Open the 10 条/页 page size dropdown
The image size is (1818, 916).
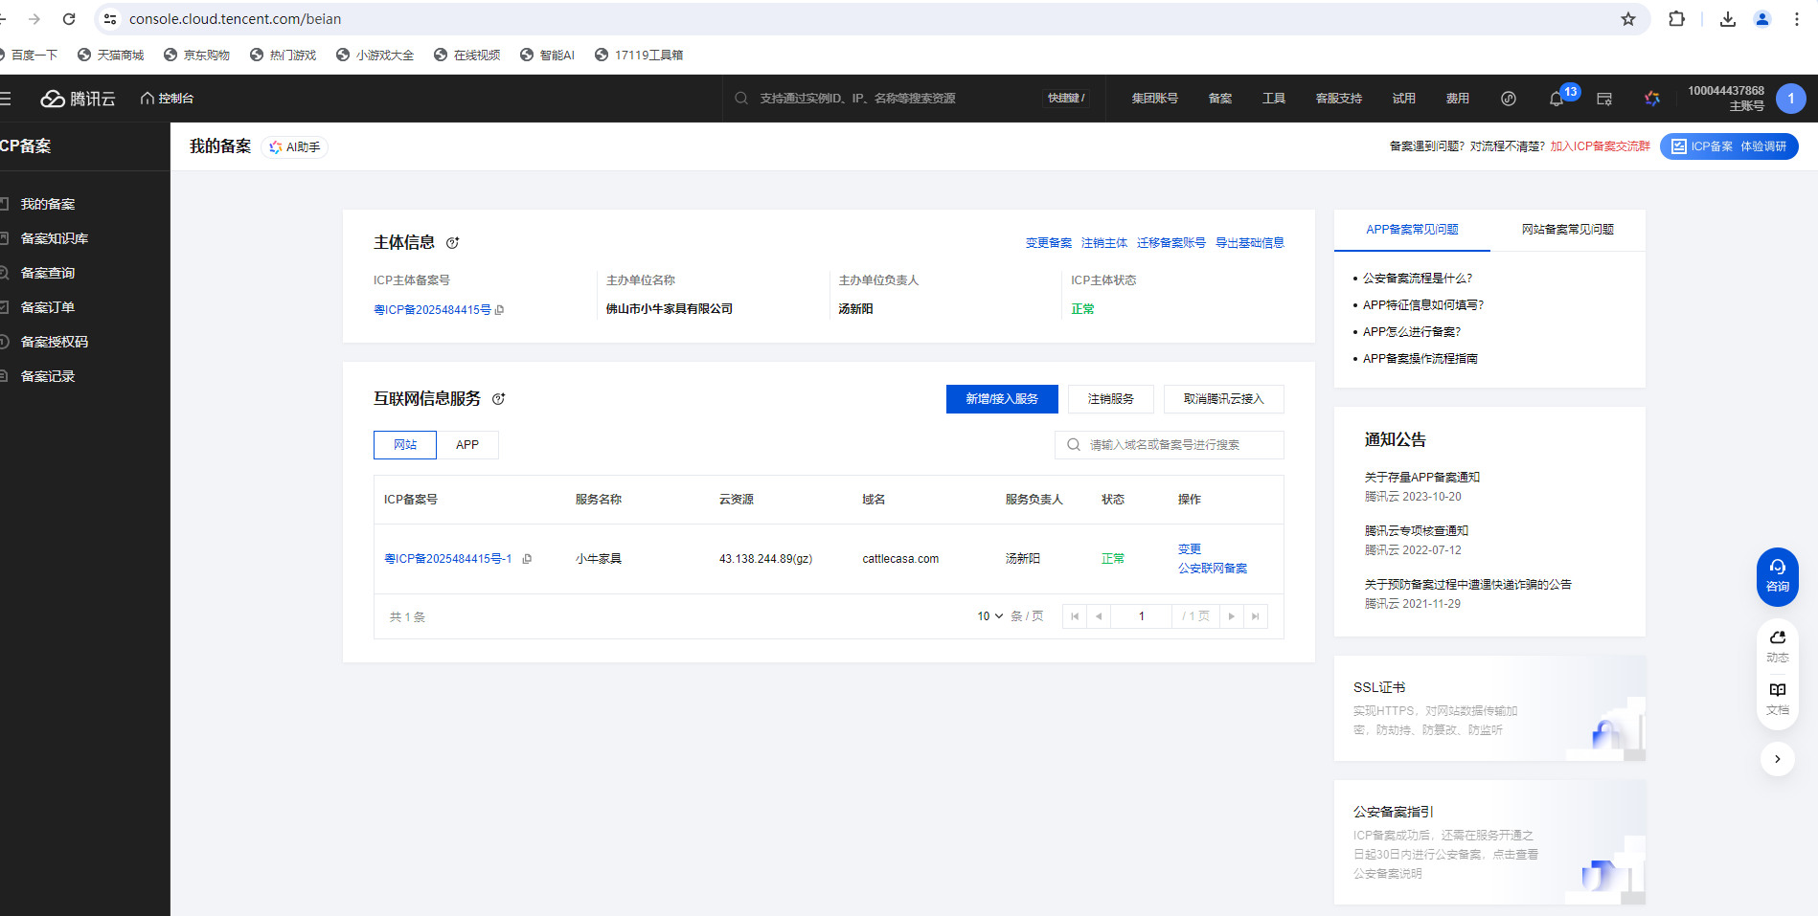[990, 616]
